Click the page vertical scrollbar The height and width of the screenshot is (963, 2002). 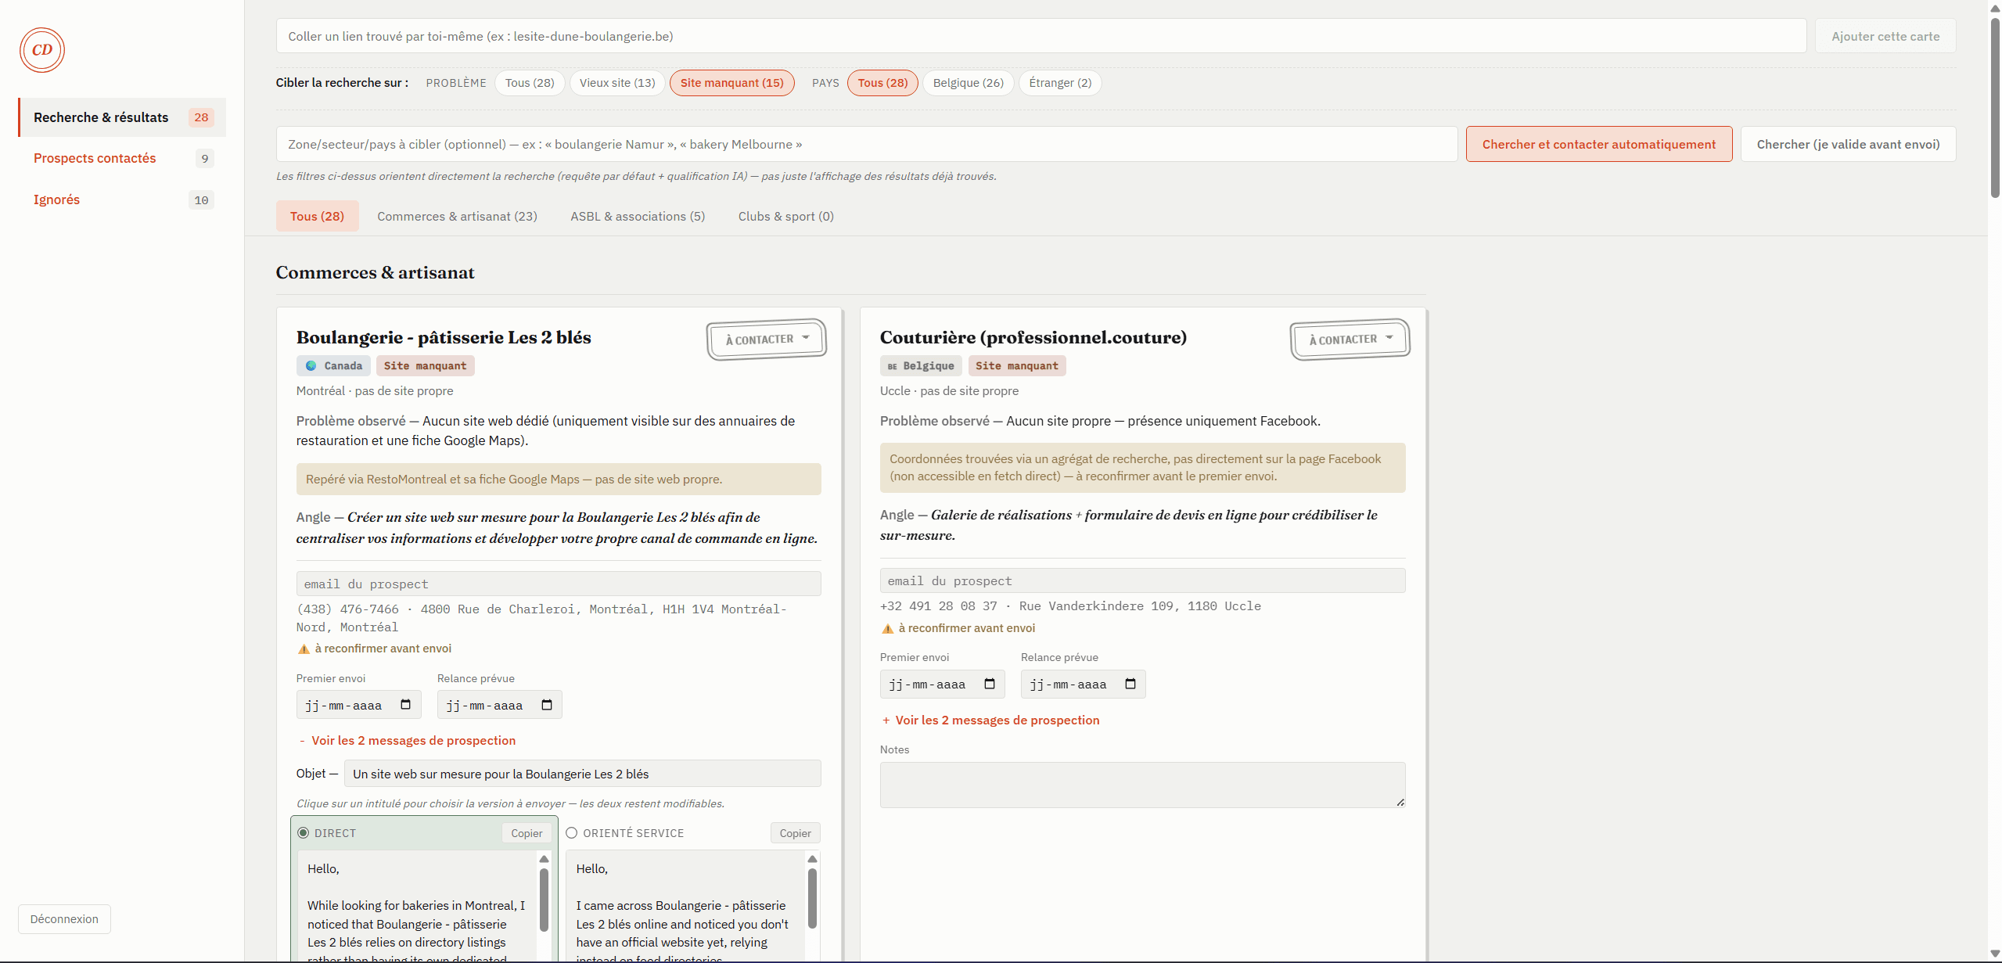[x=1994, y=110]
